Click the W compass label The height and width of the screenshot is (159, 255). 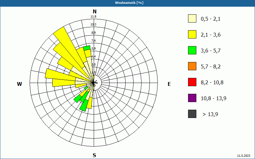19,84
